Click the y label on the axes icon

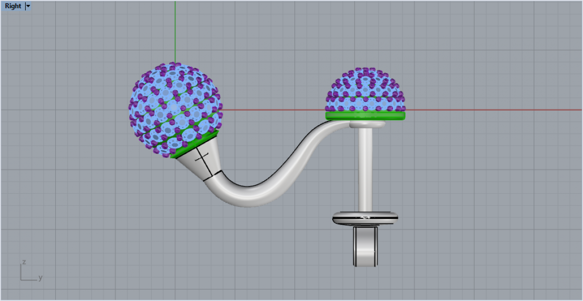(x=40, y=278)
